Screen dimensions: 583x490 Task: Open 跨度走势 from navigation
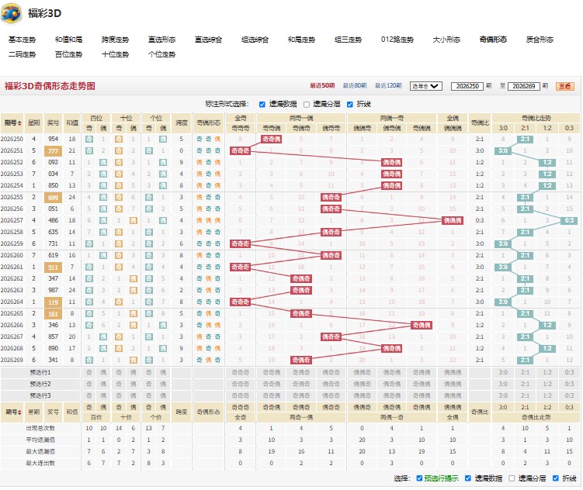click(115, 40)
